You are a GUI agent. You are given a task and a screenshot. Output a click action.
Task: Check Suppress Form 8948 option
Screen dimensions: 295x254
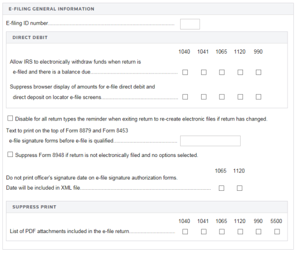10,154
